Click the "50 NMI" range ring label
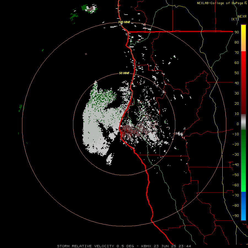 (x=124, y=73)
